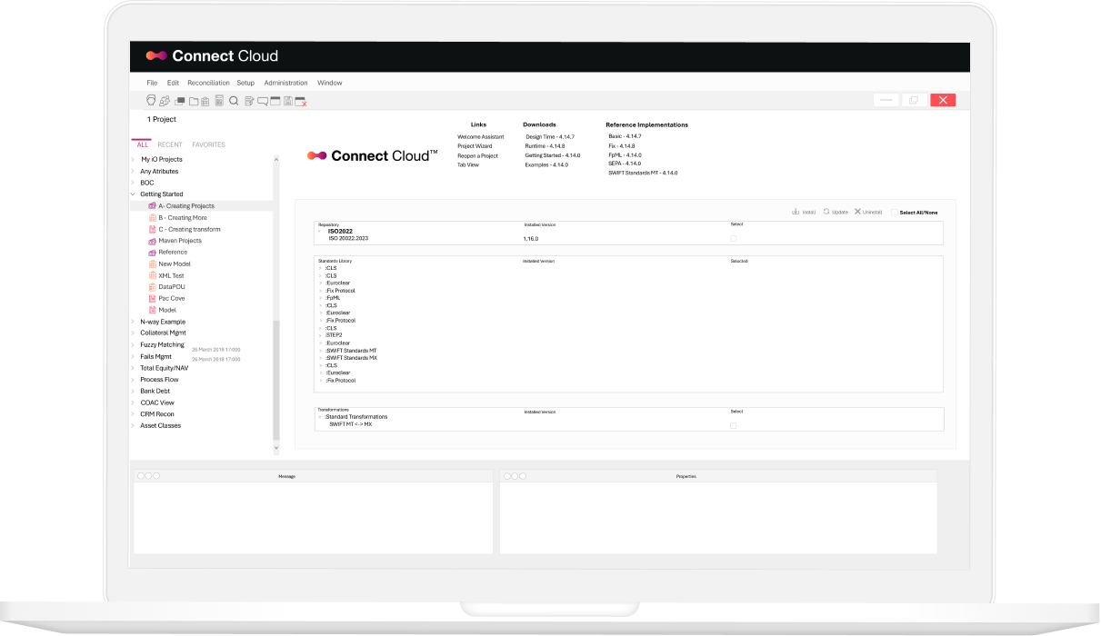This screenshot has width=1101, height=636.
Task: Click the Maven Projects item icon
Action: (x=152, y=241)
